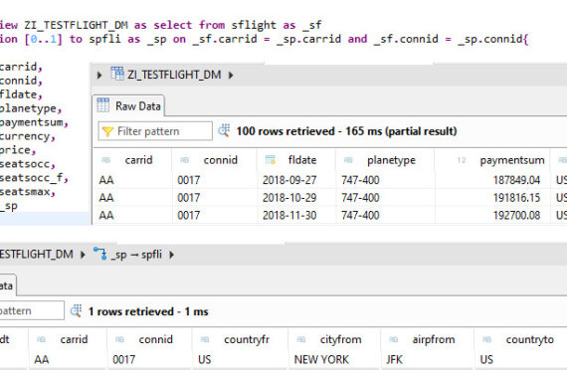Click ZI_TESTFLIGHT_DM in the code view definition

(76, 25)
